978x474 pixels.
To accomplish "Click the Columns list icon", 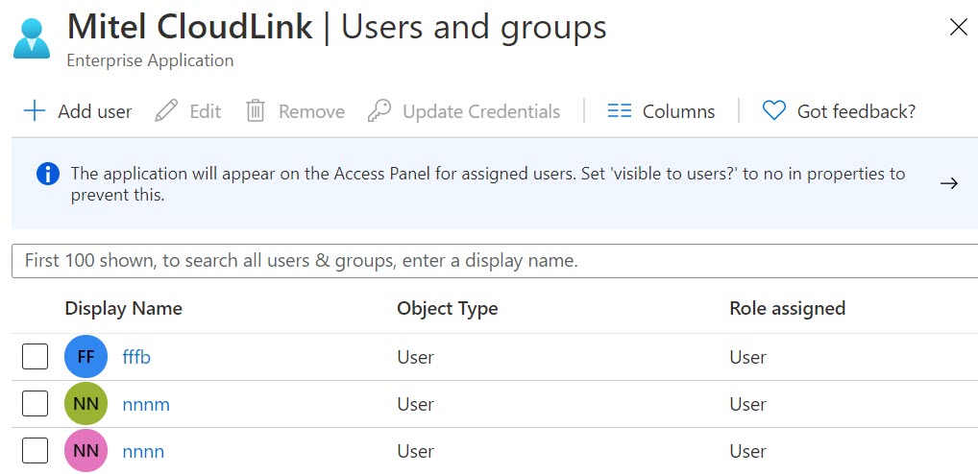I will [620, 111].
